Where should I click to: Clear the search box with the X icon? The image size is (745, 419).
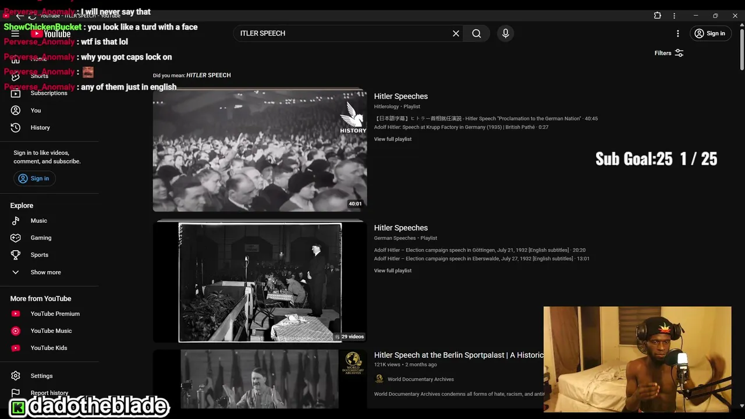pyautogui.click(x=456, y=33)
